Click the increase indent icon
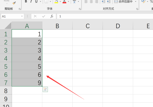 coord(109,2)
